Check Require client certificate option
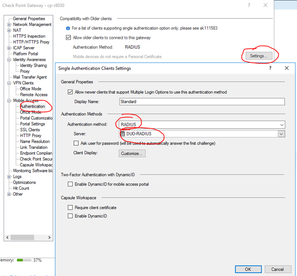Viewport: 297px width, 276px height. point(70,208)
